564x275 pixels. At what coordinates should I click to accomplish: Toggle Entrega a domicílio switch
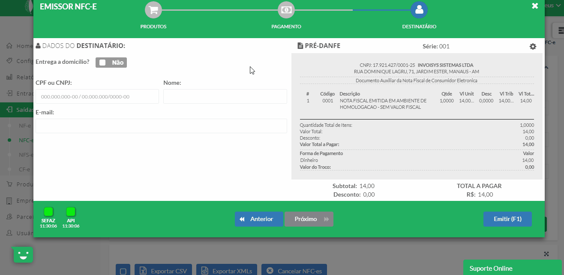click(111, 63)
